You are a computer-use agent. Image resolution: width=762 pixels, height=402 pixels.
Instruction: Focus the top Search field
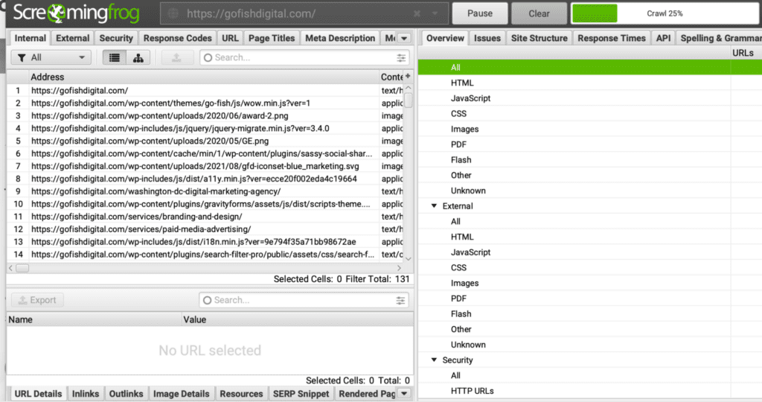coord(304,58)
